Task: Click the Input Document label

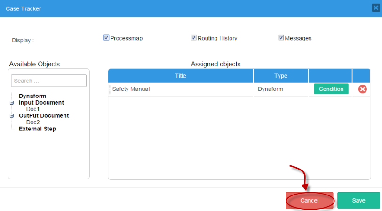Action: (41, 102)
